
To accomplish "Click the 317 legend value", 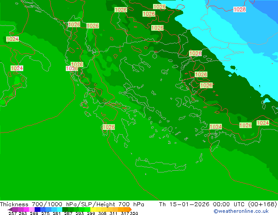I will click(125, 213).
